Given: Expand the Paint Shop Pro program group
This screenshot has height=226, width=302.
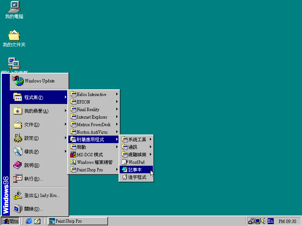Looking at the screenshot, I should (90, 170).
